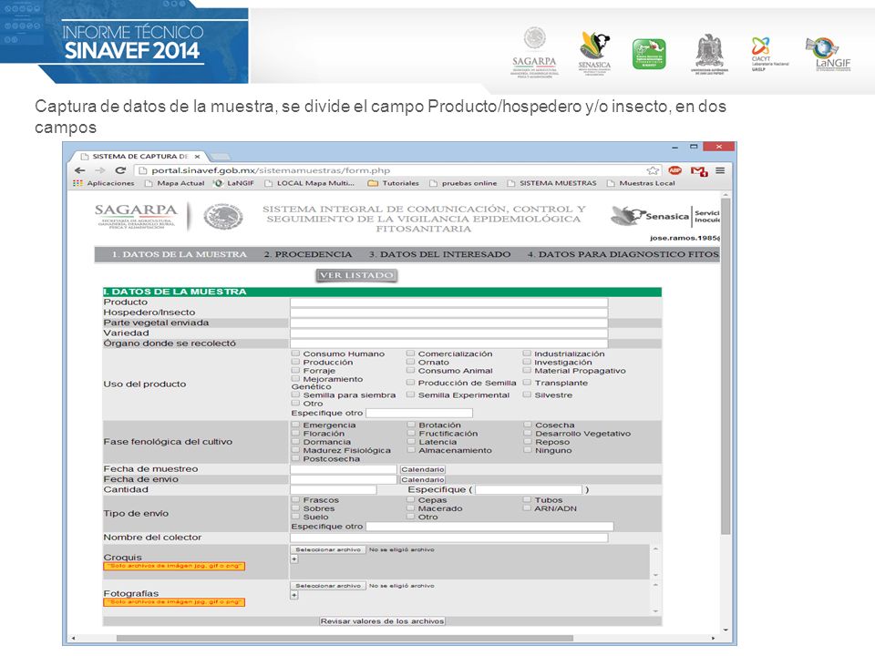Image resolution: width=875 pixels, height=656 pixels.
Task: Go to the 1. DATOS DE LA MUESTRA tab
Action: (x=180, y=254)
